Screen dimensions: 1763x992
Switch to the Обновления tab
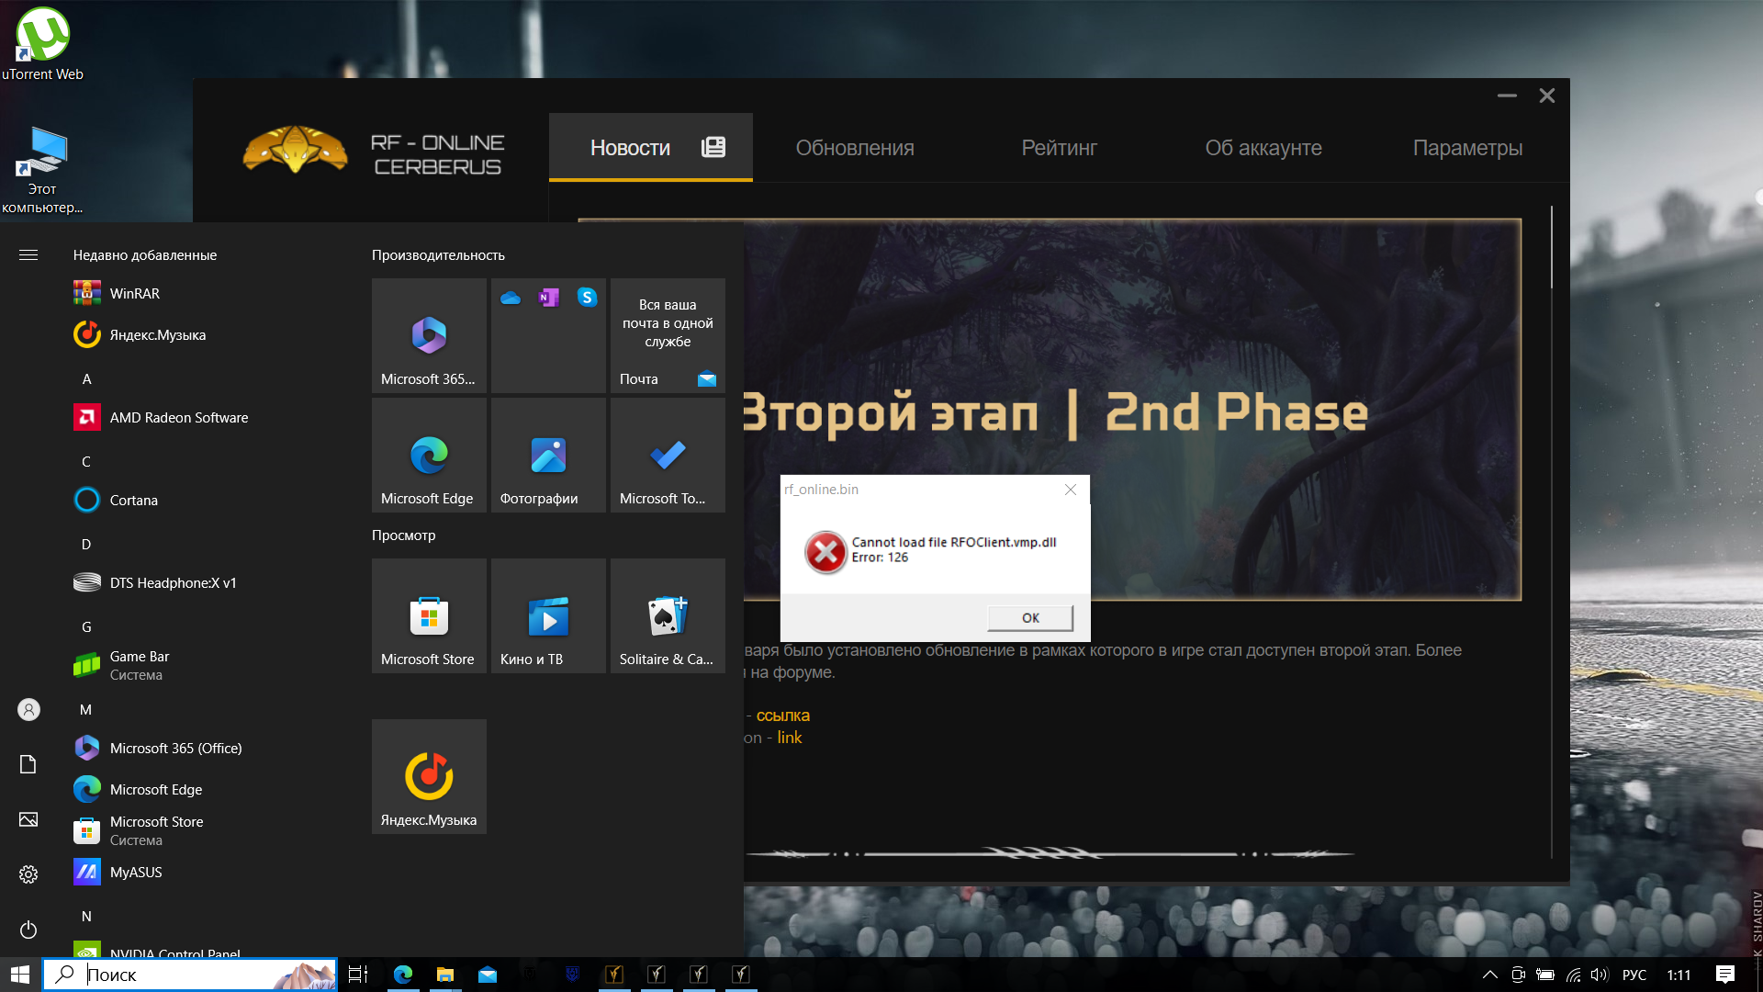tap(854, 148)
